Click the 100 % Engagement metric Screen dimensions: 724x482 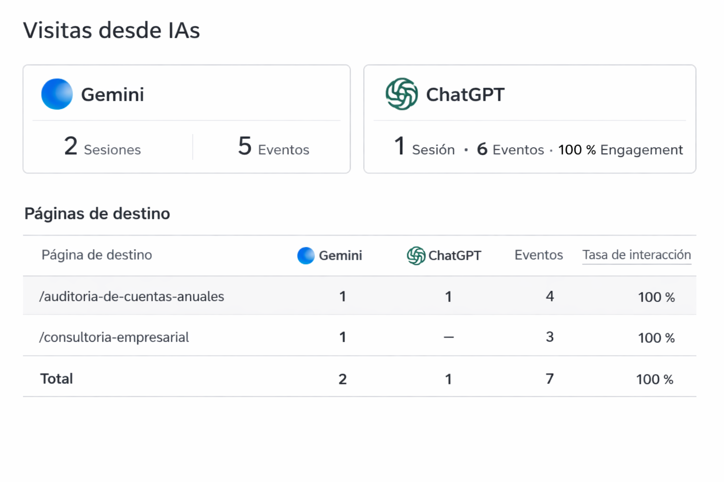click(x=620, y=150)
